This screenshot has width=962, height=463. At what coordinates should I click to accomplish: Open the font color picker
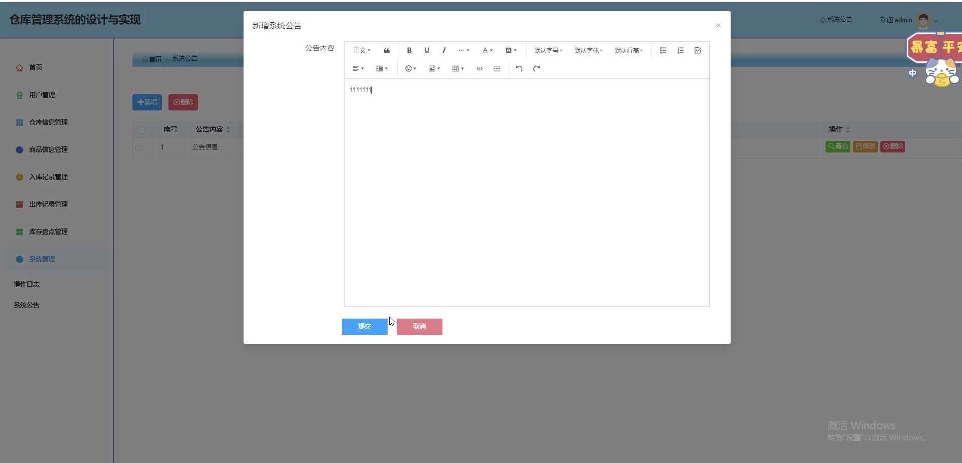pyautogui.click(x=487, y=50)
